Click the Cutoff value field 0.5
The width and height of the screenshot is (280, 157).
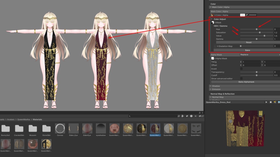277,75
